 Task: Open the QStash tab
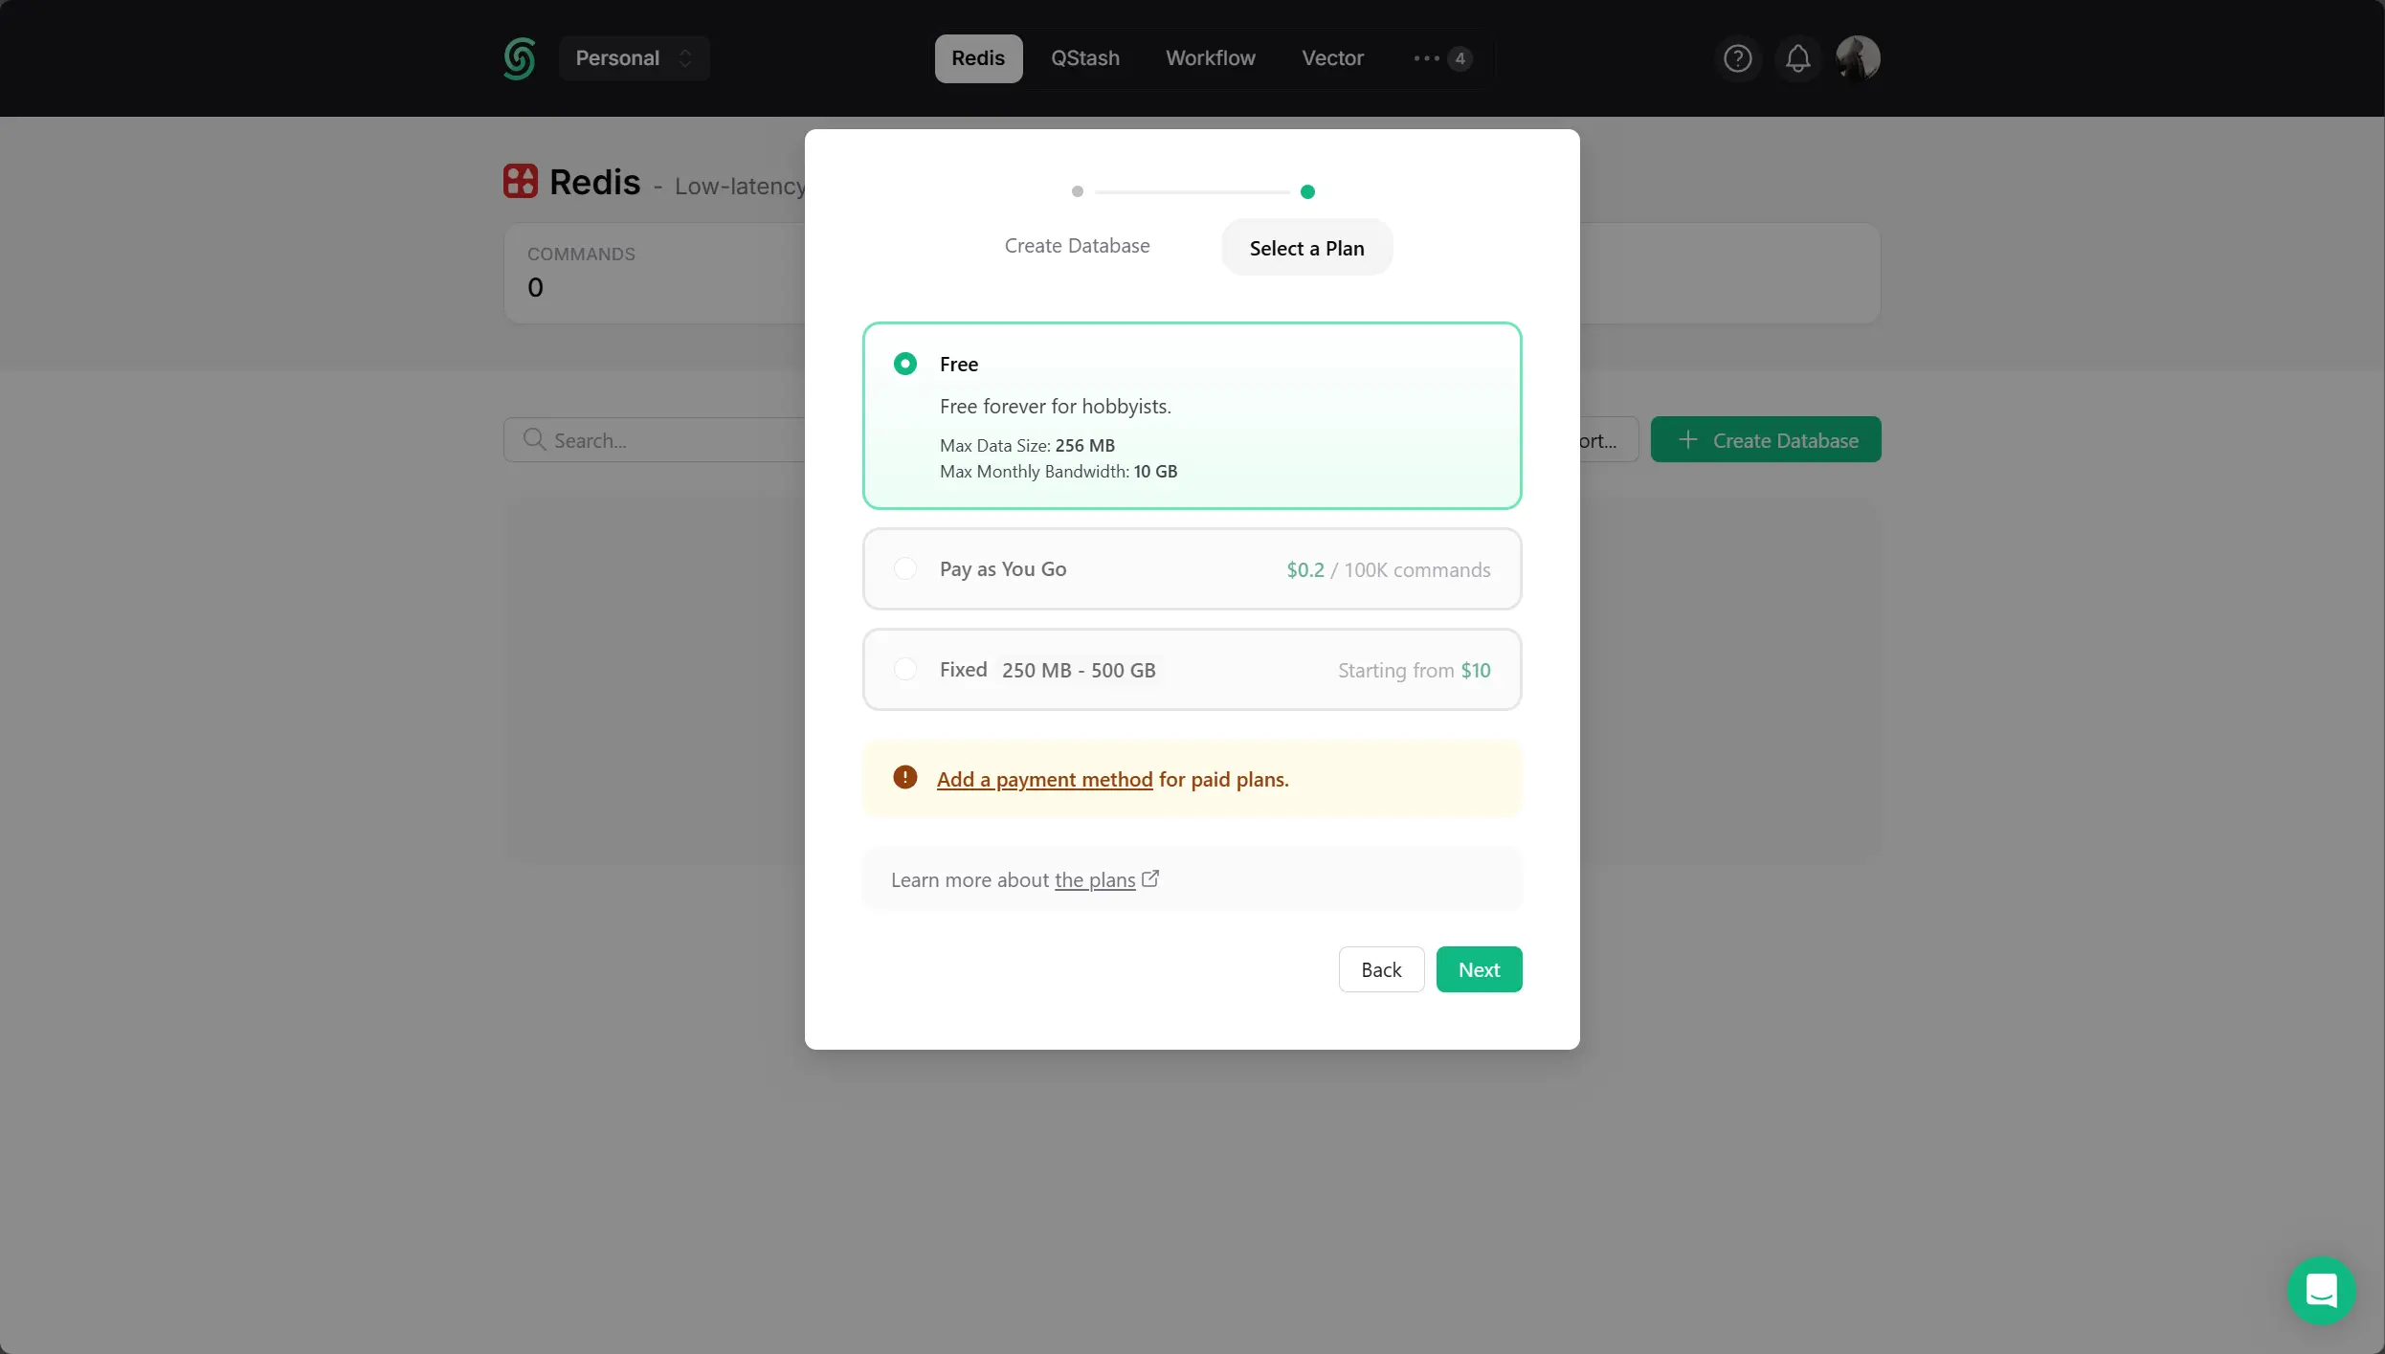[1084, 58]
